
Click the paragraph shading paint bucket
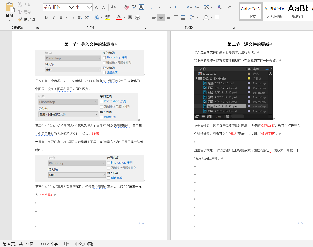(x=206, y=17)
